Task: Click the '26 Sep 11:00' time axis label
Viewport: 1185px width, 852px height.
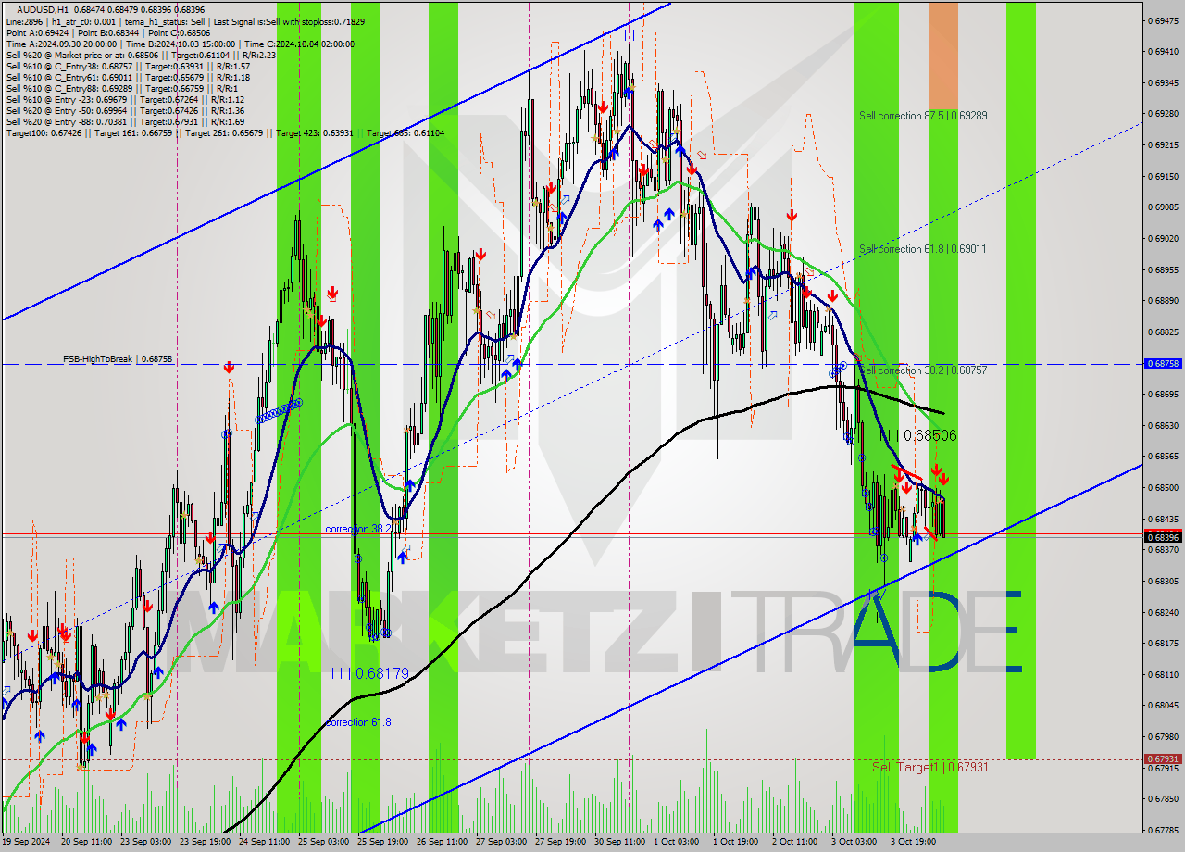Action: (x=443, y=843)
